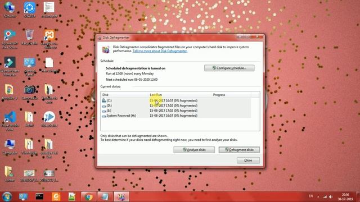Click the Close button in Disk Defragmenter
This screenshot has width=360, height=202.
pos(248,160)
